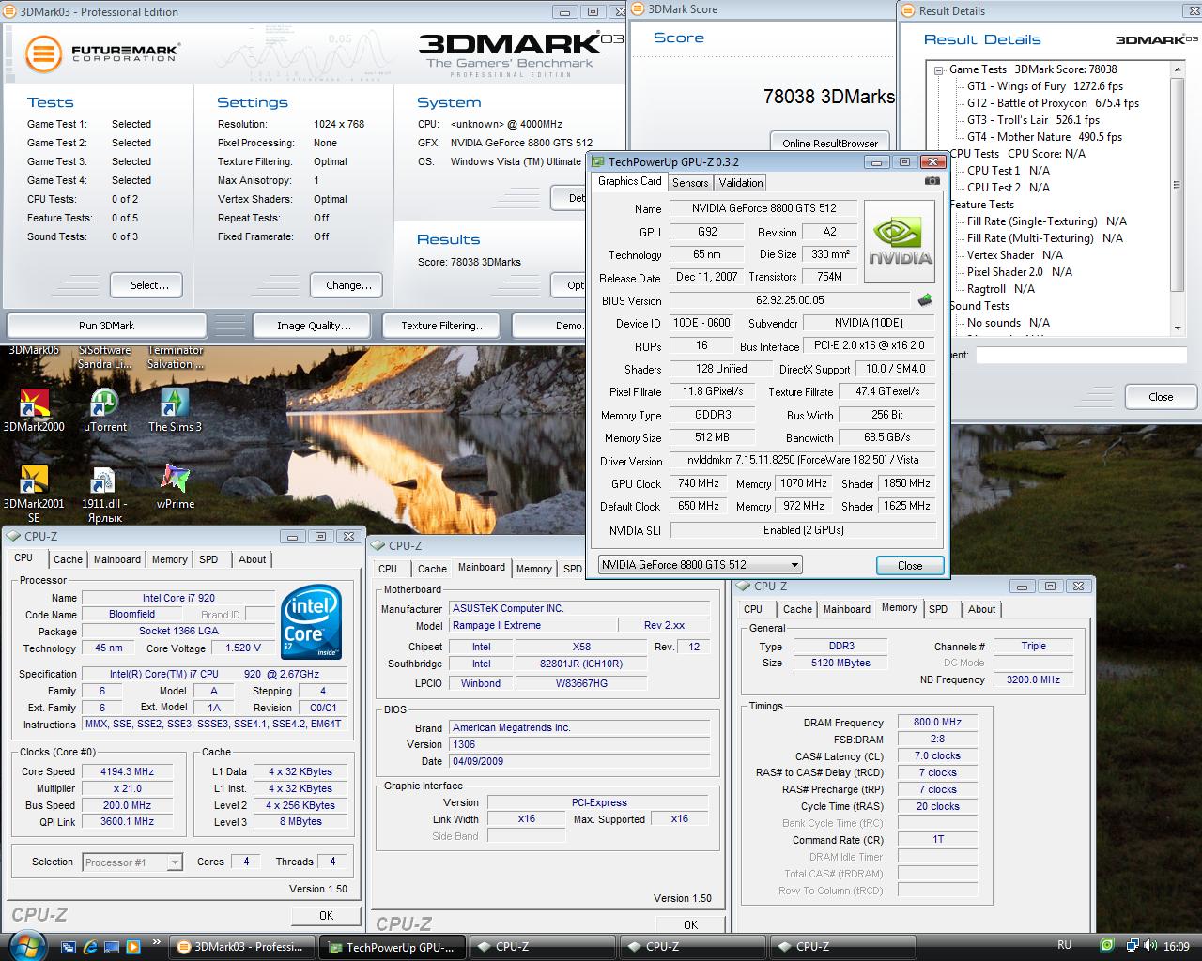This screenshot has width=1202, height=961.
Task: Click the Result Details vertical scrollbar thumb
Action: tap(1178, 185)
